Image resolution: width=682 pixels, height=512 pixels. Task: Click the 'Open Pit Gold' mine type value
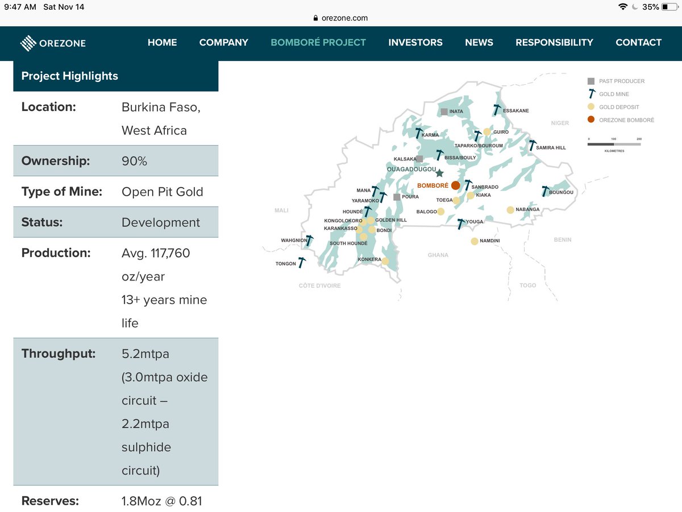point(163,192)
